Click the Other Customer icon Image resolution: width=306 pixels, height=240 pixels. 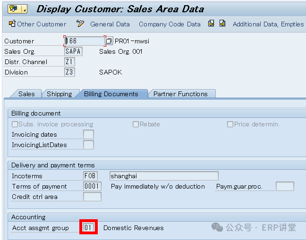[12, 24]
